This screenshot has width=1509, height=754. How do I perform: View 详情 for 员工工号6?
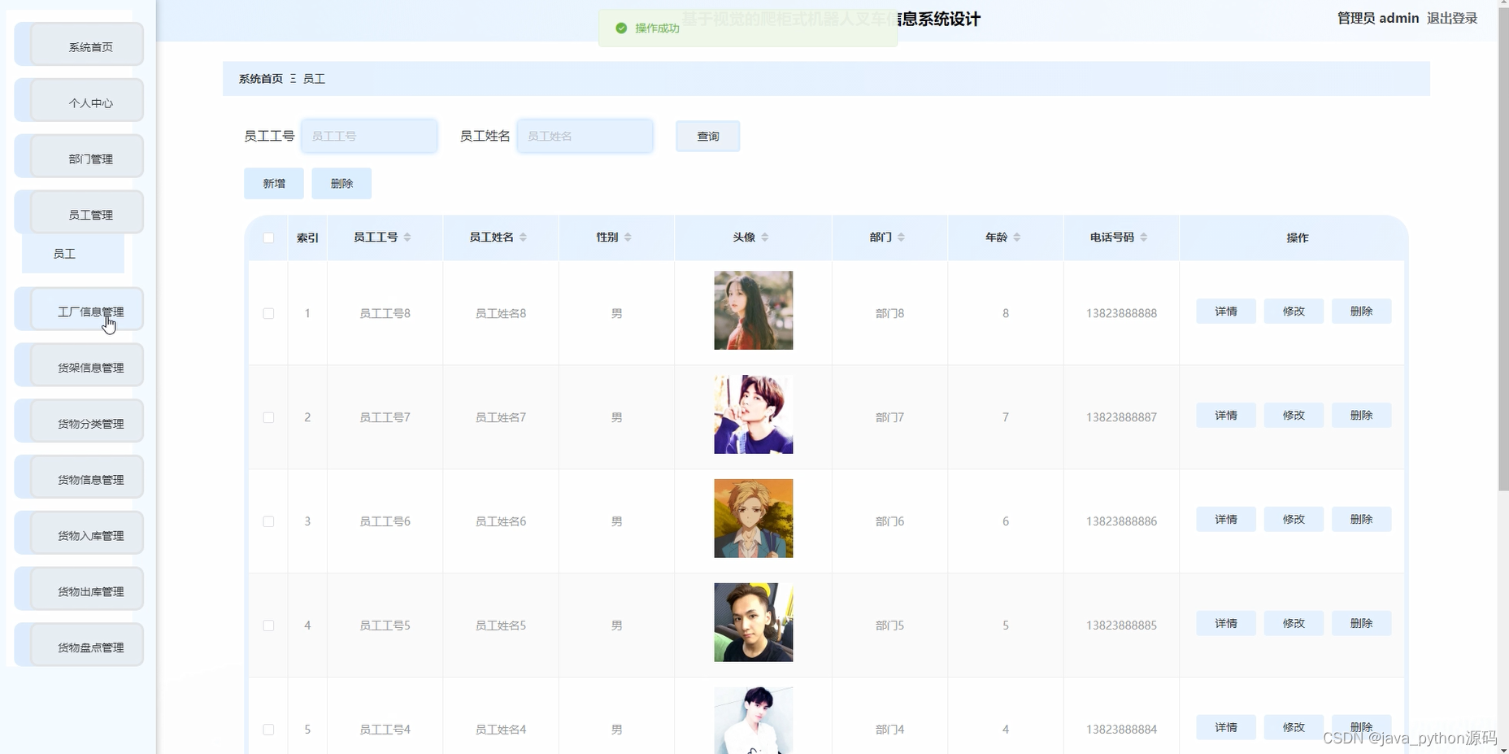tap(1226, 520)
